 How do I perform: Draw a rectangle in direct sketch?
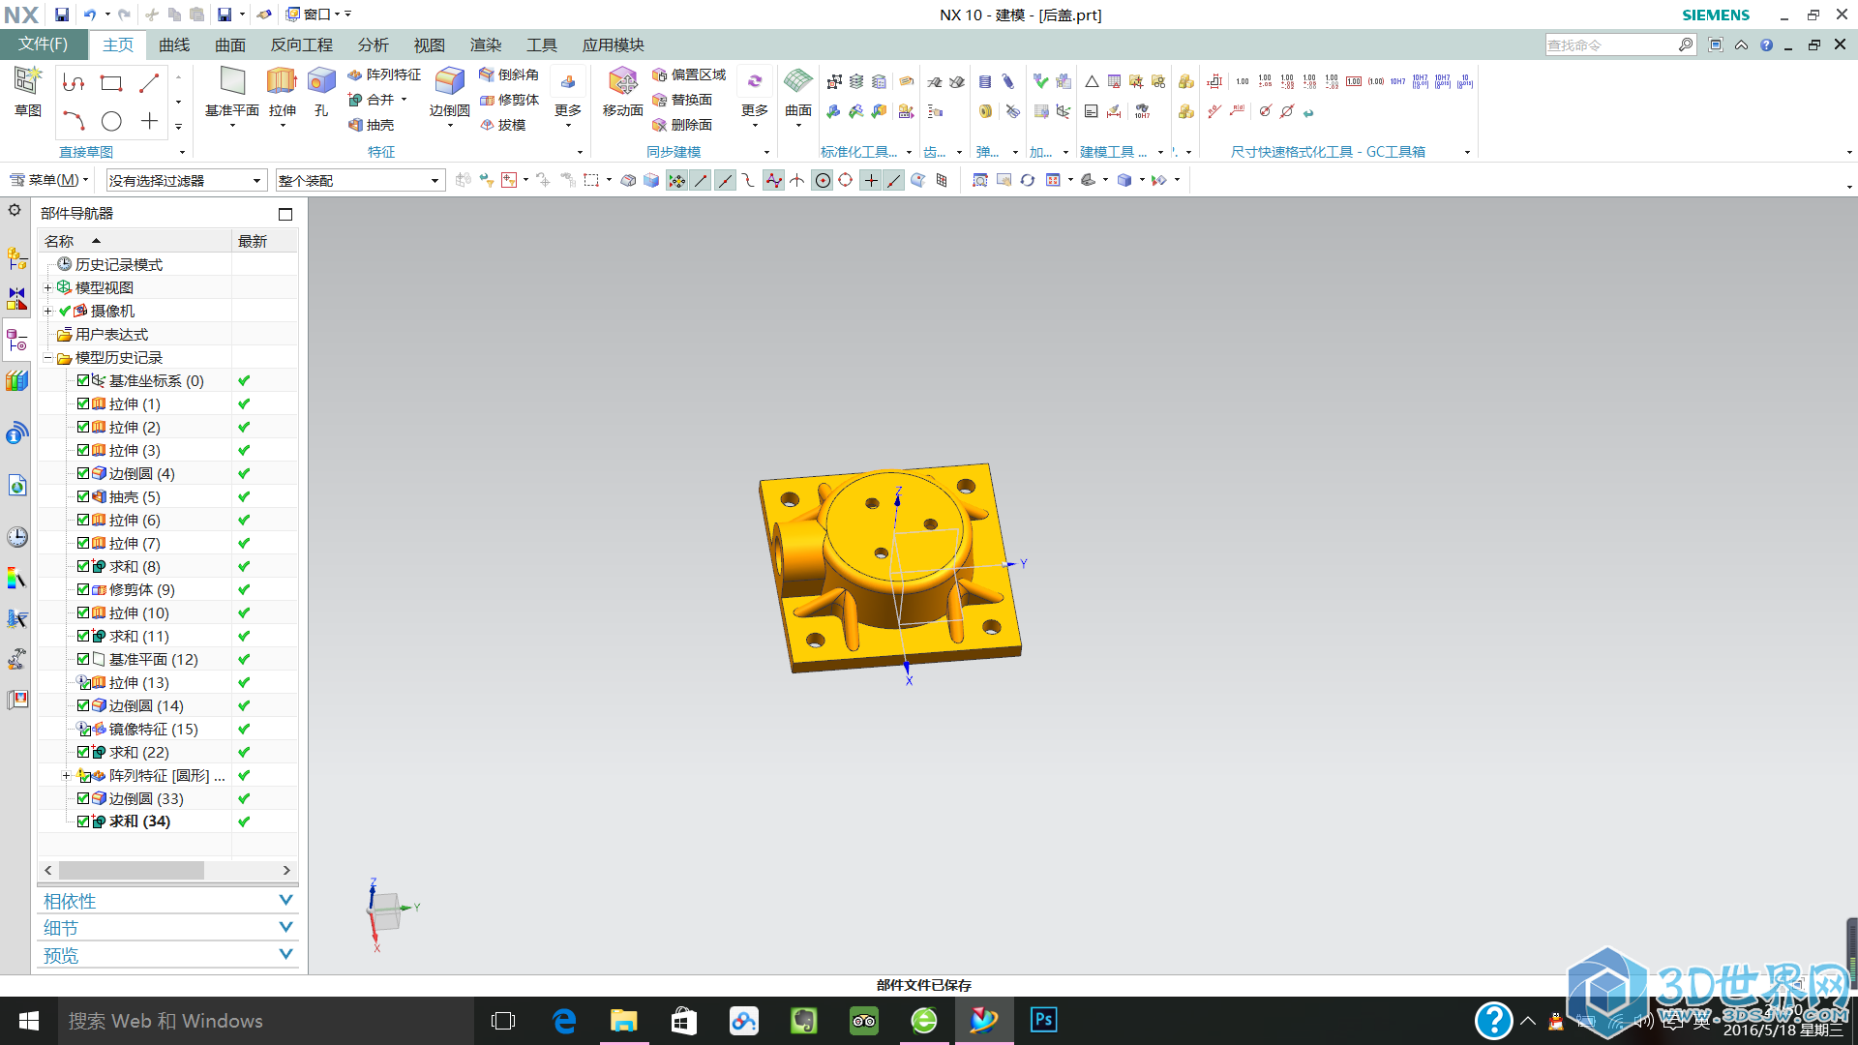(111, 83)
